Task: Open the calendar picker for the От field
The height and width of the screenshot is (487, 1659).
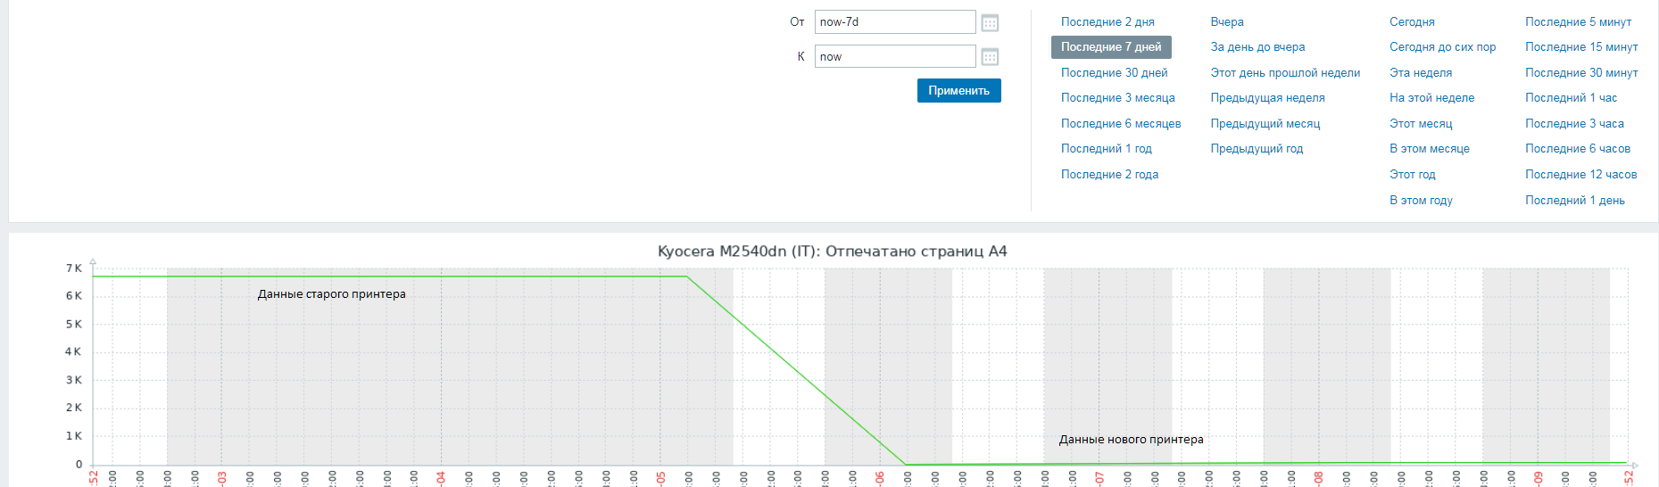Action: click(990, 22)
